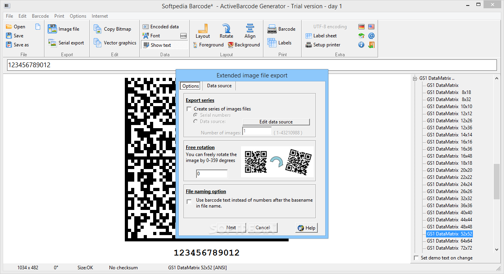This screenshot has height=274, width=504.
Task: Open Serial export
Action: point(66,43)
